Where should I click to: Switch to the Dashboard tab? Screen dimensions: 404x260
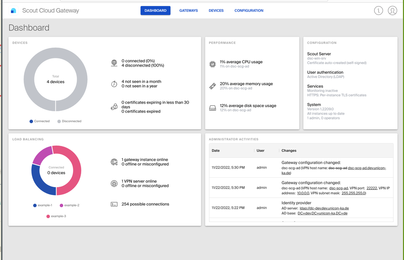[156, 10]
